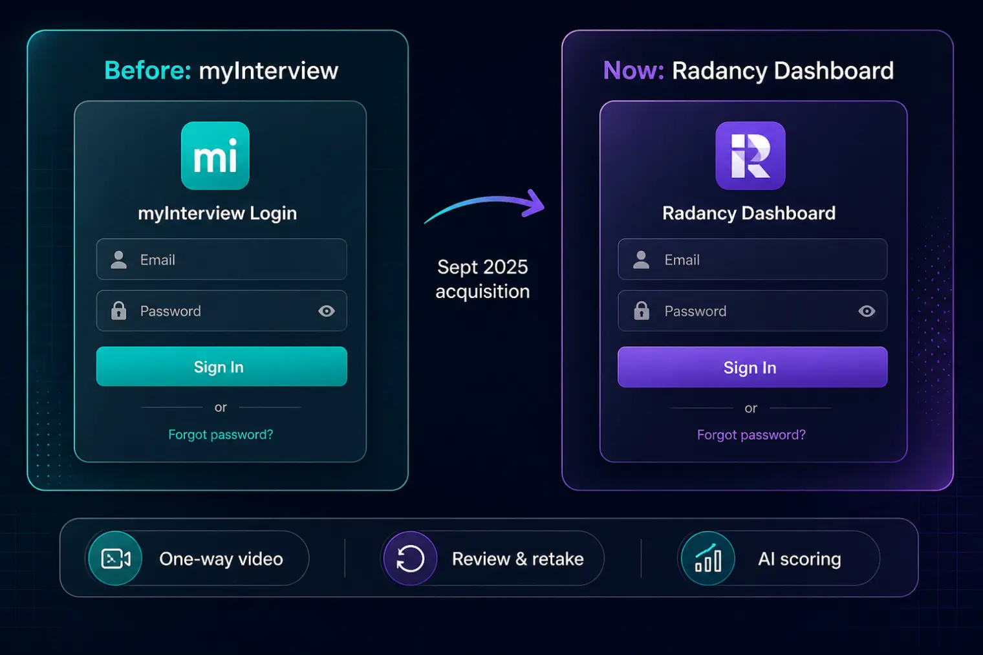Click the 'Radancy Dashboard' card title below logo

click(x=749, y=213)
